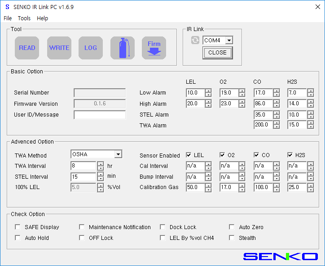Open the File menu

click(8, 18)
